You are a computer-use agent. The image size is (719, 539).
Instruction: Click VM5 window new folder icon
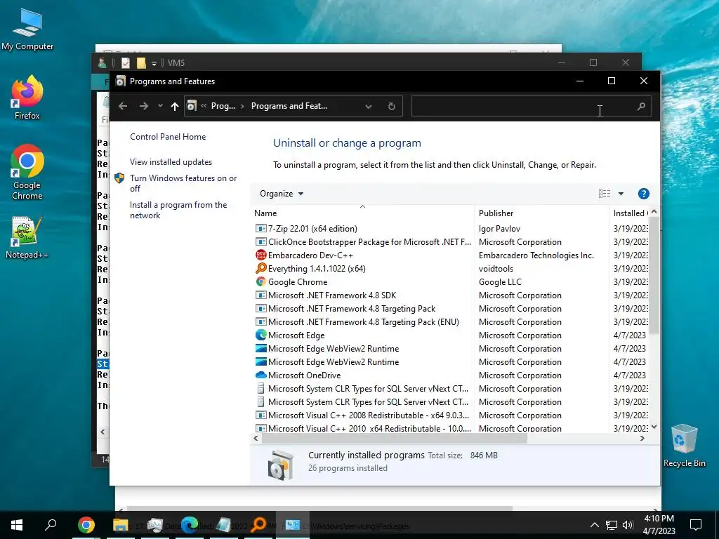point(141,62)
